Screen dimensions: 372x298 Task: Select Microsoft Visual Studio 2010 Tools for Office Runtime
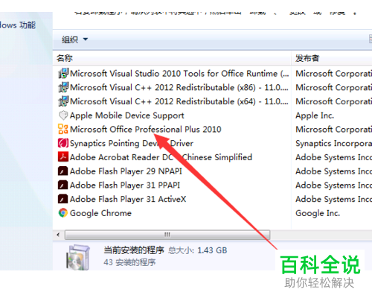[x=179, y=74]
